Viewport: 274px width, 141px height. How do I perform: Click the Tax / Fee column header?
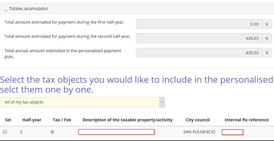tap(62, 120)
